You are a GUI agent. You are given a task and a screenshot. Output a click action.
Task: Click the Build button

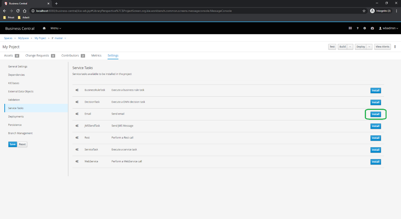[343, 47]
